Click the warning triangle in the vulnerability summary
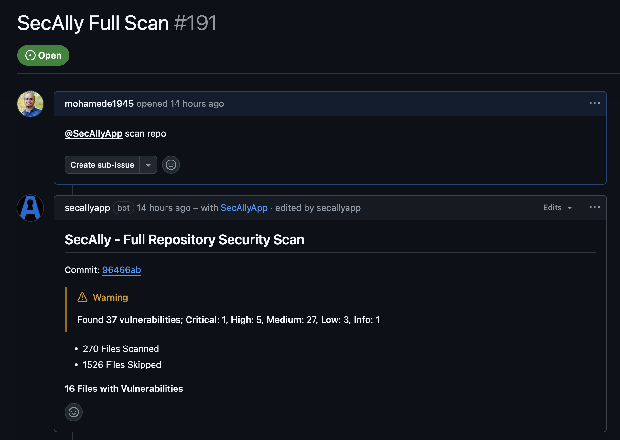 pyautogui.click(x=82, y=297)
